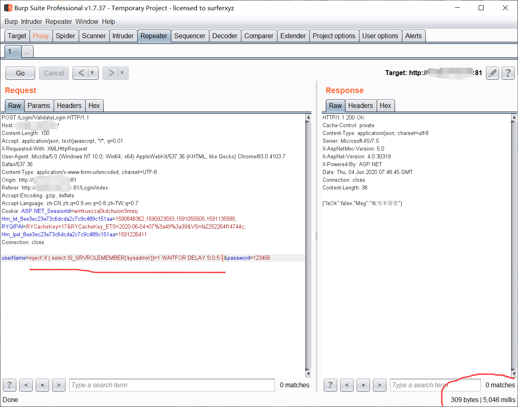
Task: Click response search previous match button
Action: [347, 385]
